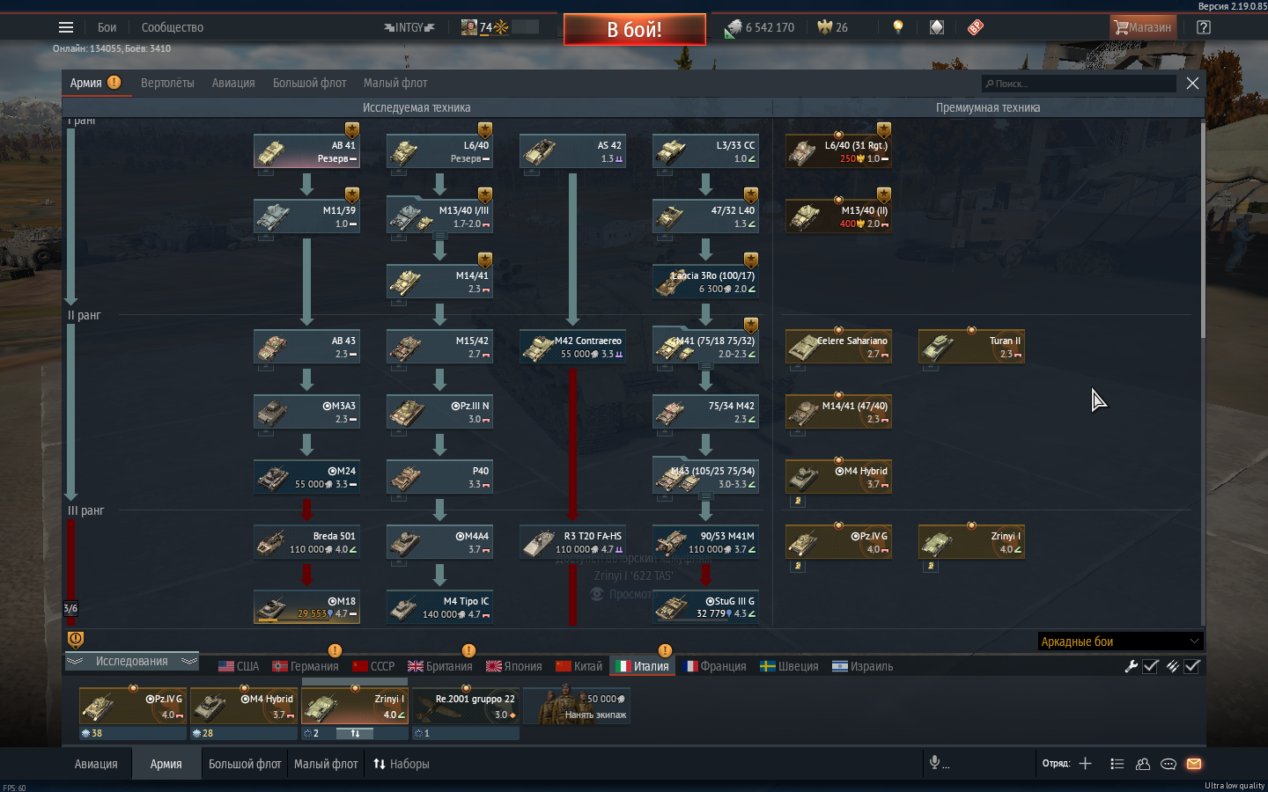
Task: Select the Британия country tab
Action: [440, 666]
